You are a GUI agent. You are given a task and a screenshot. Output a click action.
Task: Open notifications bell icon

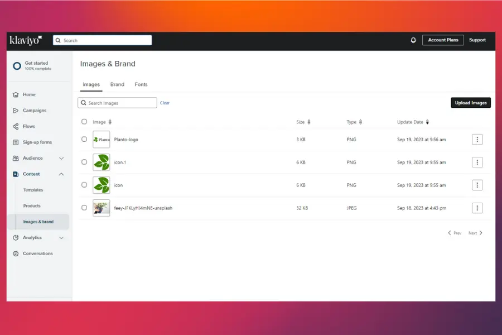pyautogui.click(x=413, y=40)
